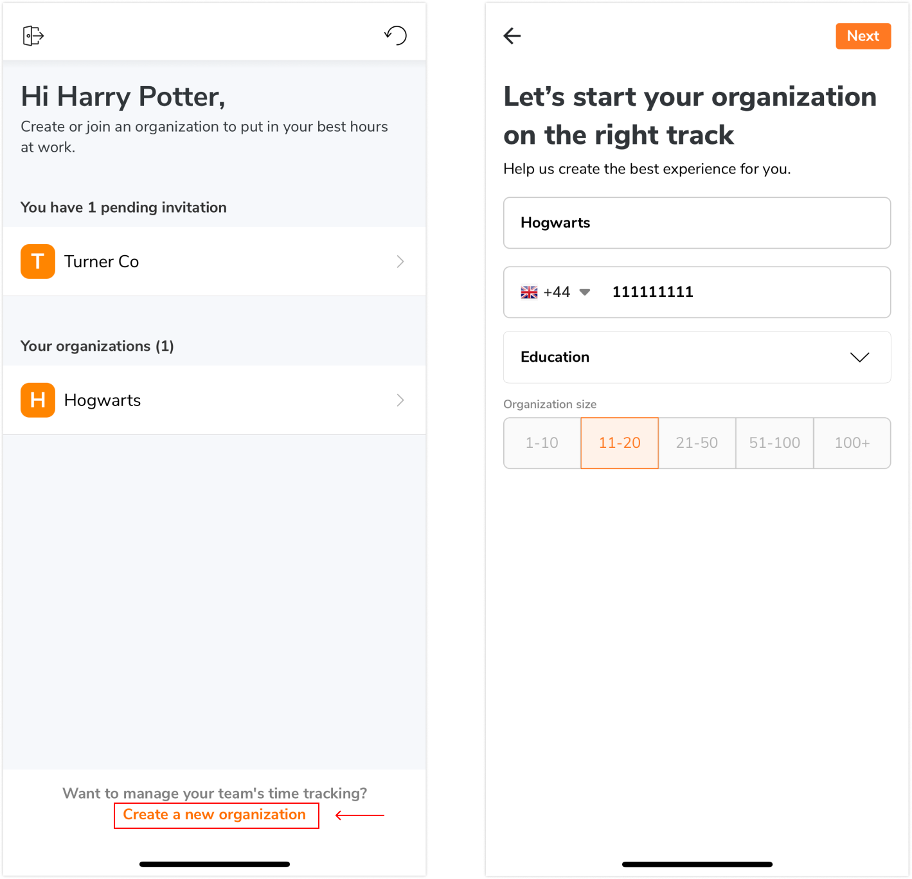Tap the refresh circular arrow icon
The height and width of the screenshot is (879, 912).
pos(396,35)
